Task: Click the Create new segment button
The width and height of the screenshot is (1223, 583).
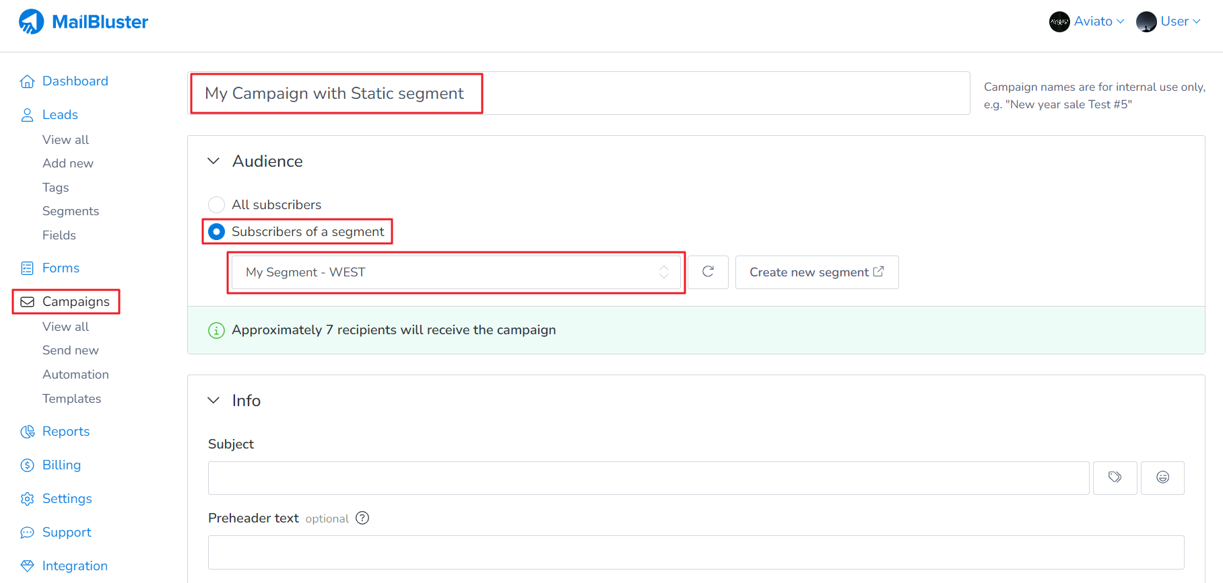Action: click(816, 272)
